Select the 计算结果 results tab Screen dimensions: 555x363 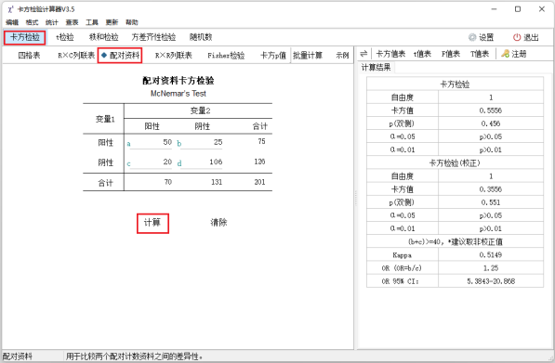376,67
